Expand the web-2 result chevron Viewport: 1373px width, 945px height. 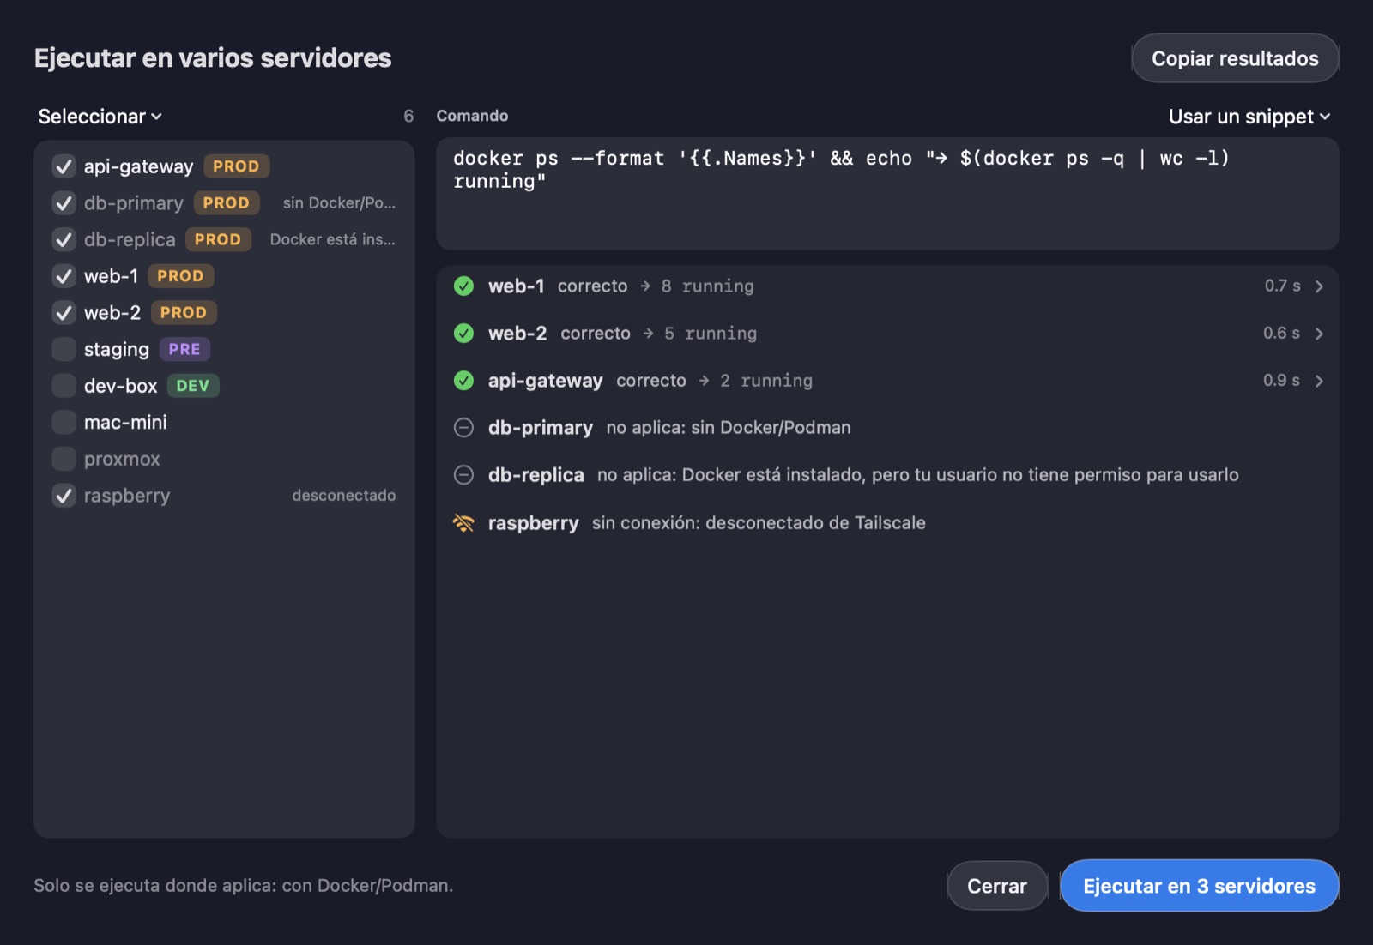click(1319, 334)
